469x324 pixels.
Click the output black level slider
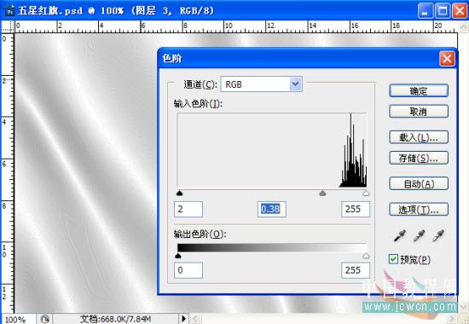click(178, 256)
